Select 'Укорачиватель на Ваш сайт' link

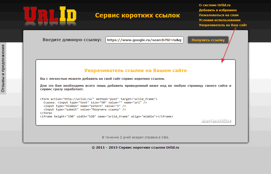pos(223,25)
